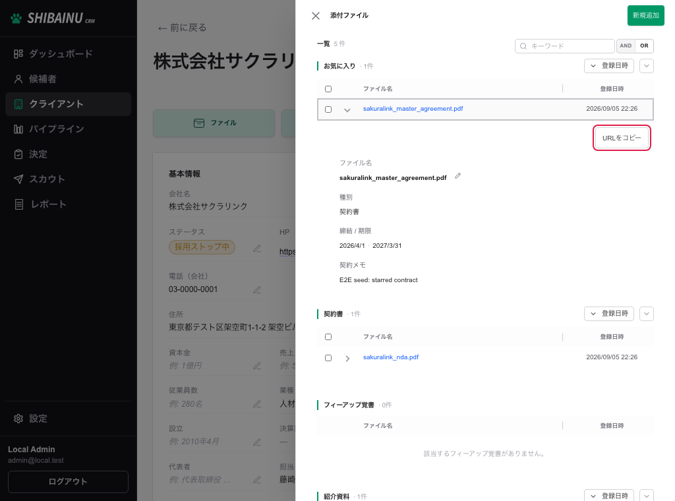Click the search magnifier icon

pos(523,46)
